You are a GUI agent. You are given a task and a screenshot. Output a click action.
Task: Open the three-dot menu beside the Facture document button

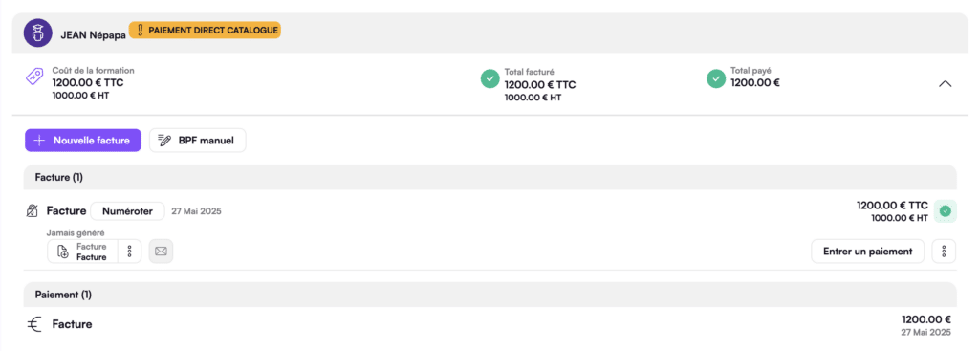130,252
